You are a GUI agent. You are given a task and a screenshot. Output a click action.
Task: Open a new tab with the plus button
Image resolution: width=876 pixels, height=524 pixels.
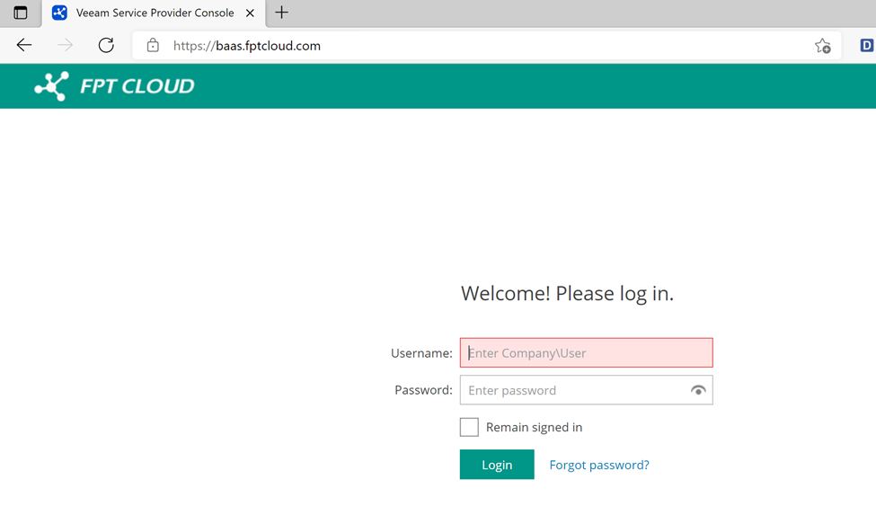coord(281,13)
